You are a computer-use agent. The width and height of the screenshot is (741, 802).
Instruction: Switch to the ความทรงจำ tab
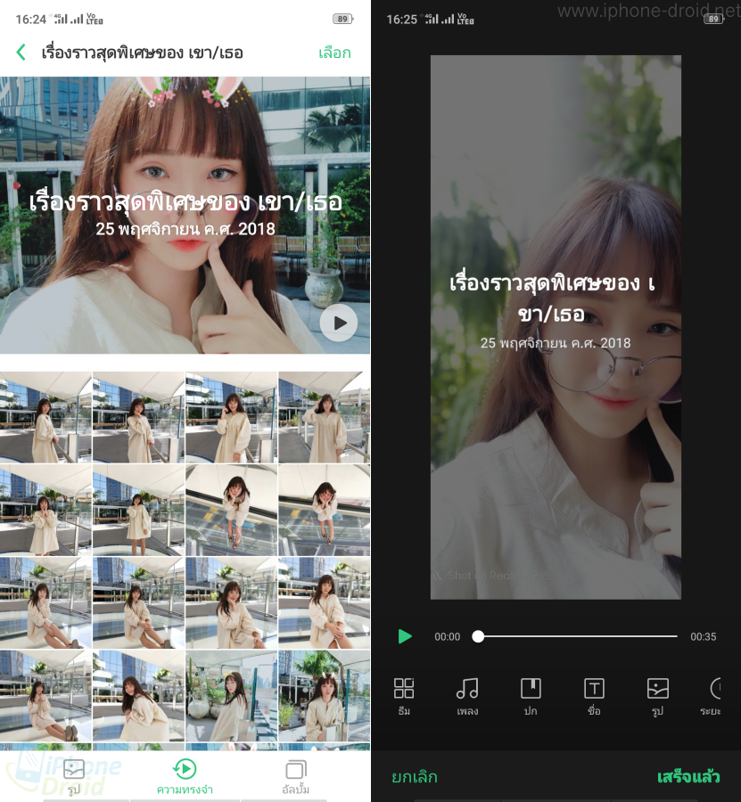(185, 776)
